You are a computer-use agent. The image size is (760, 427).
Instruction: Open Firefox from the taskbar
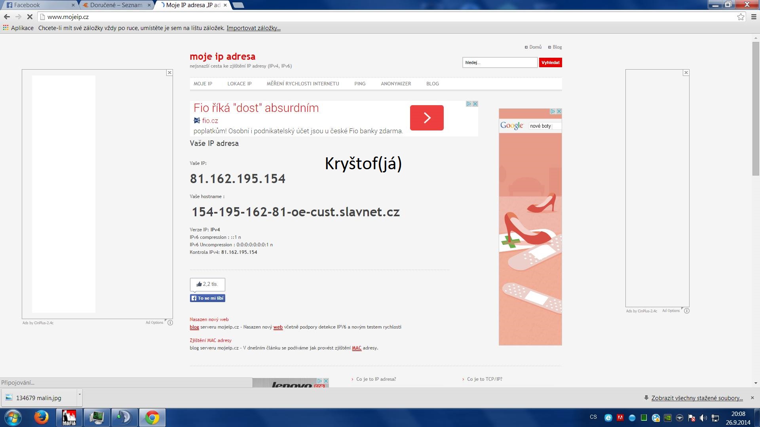(41, 418)
